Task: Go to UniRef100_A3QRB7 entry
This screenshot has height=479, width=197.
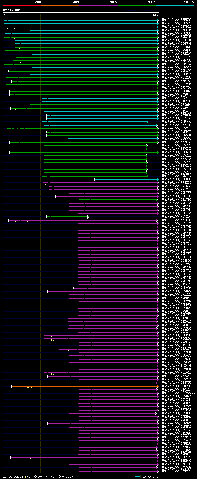Action: (x=177, y=335)
